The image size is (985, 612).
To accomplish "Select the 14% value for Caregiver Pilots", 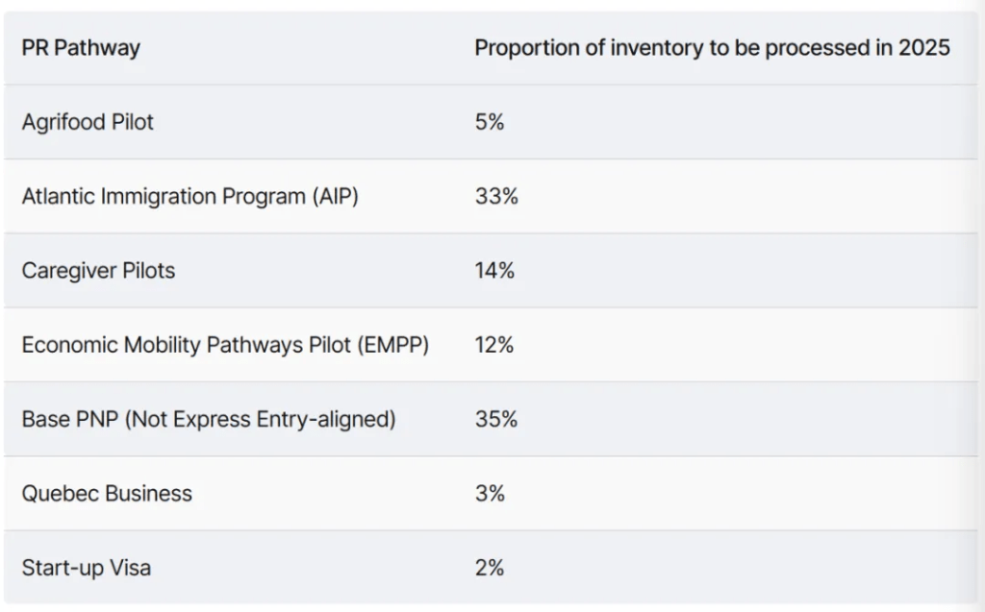I will [x=494, y=271].
